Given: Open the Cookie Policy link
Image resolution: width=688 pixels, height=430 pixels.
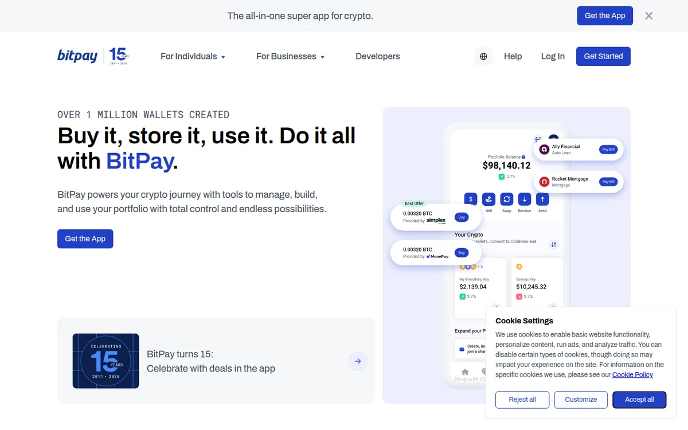Looking at the screenshot, I should [x=632, y=374].
